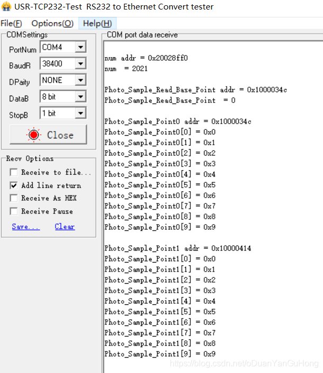
Task: Click the 'Photo_Sample_Point0[5] = 0x5' line
Action: coord(160,185)
